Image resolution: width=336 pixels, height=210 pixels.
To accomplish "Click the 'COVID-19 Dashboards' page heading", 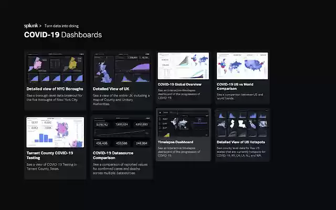I will [x=63, y=35].
